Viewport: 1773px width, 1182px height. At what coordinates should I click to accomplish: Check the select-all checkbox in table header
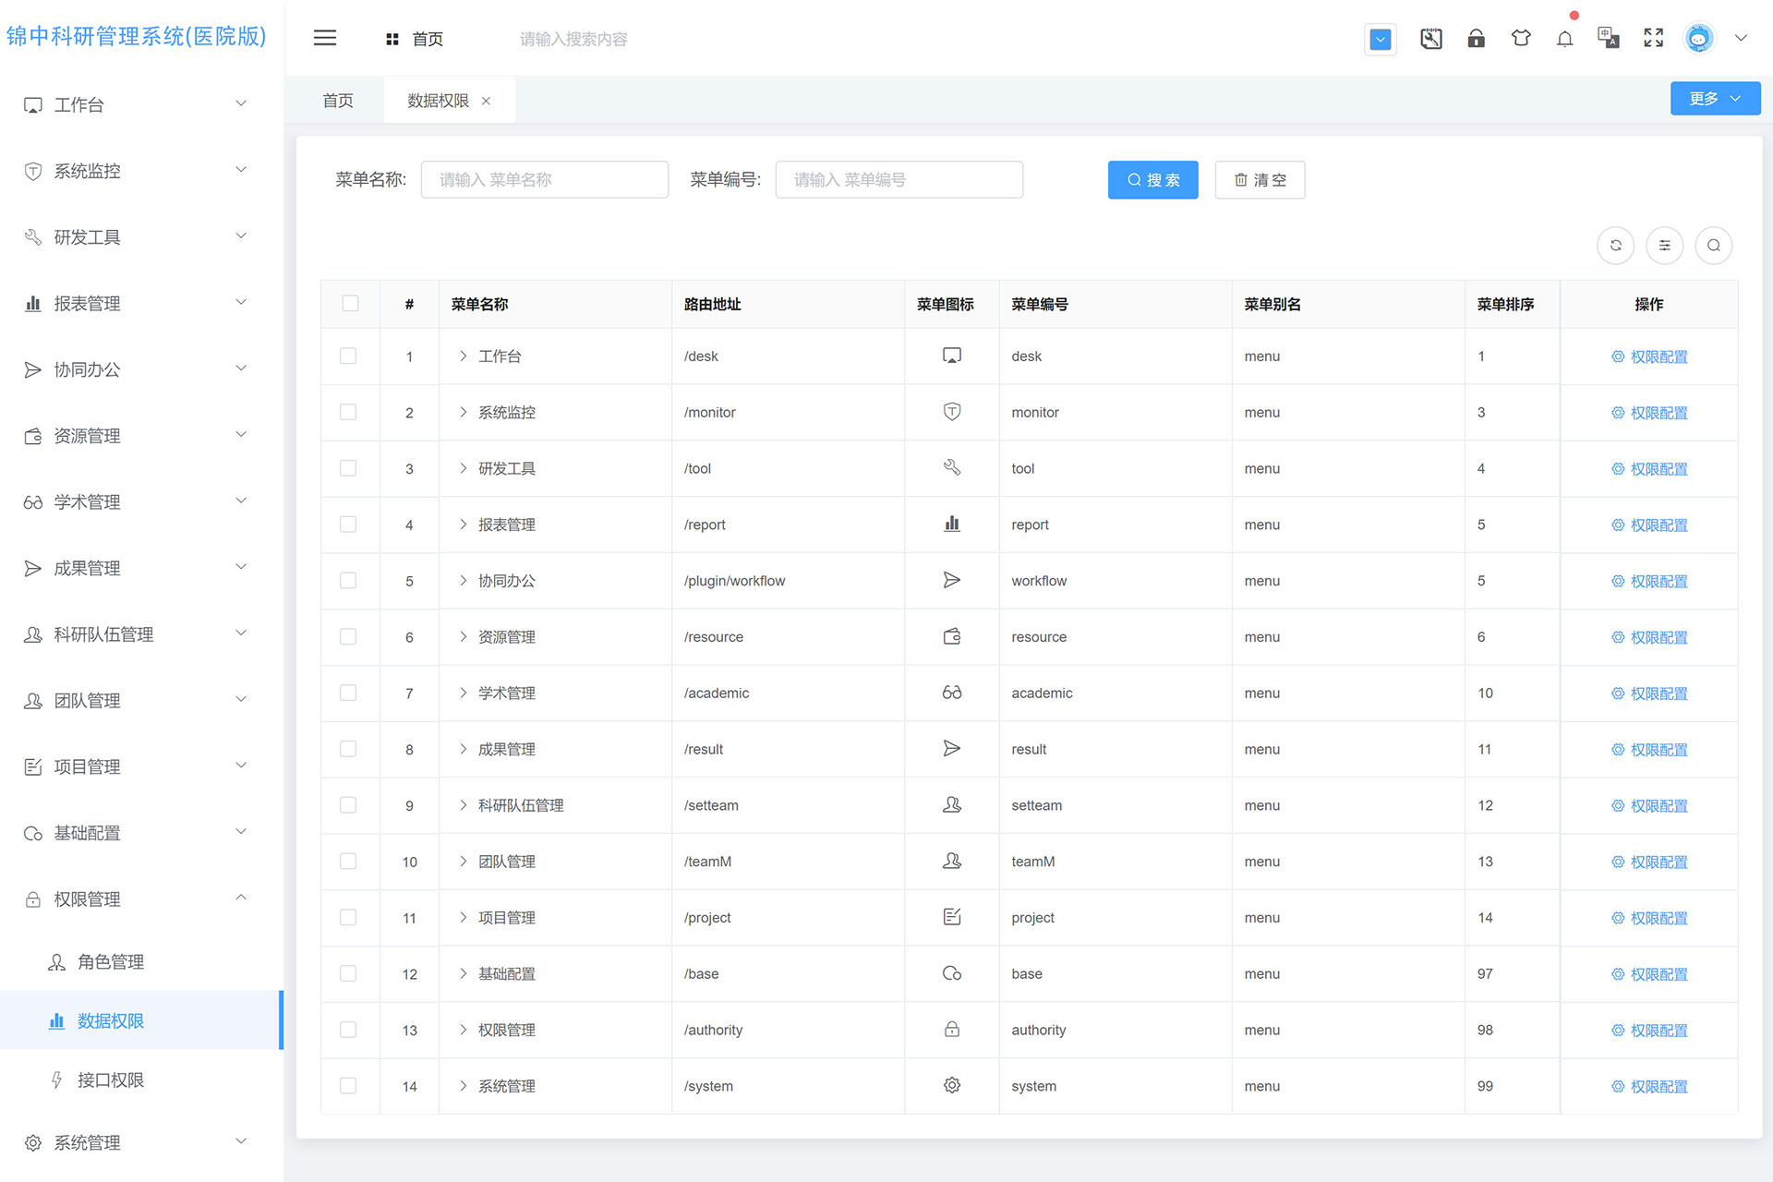pyautogui.click(x=350, y=304)
